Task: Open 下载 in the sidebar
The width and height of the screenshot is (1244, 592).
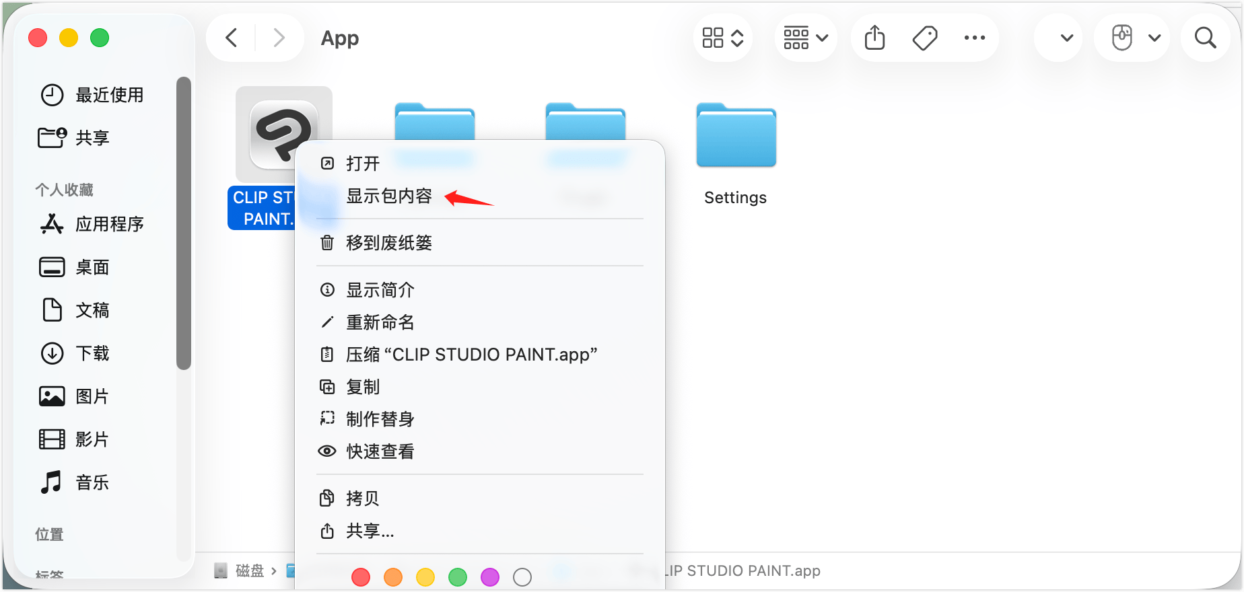Action: (92, 353)
